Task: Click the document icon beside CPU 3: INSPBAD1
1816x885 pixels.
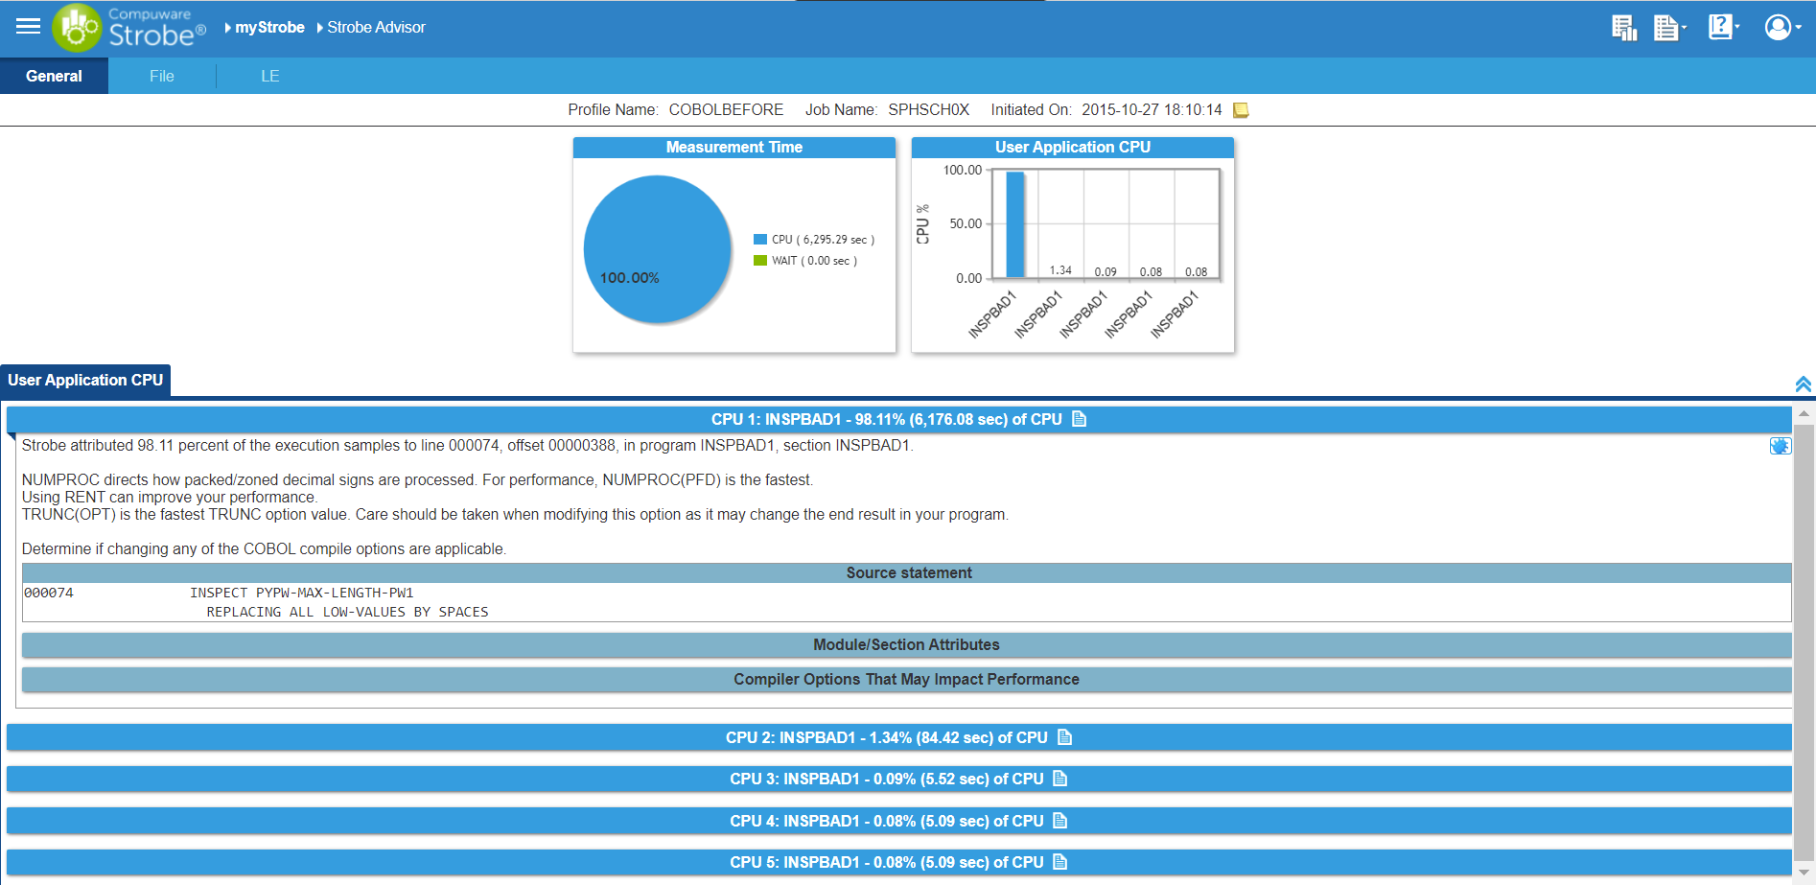Action: (x=1060, y=779)
